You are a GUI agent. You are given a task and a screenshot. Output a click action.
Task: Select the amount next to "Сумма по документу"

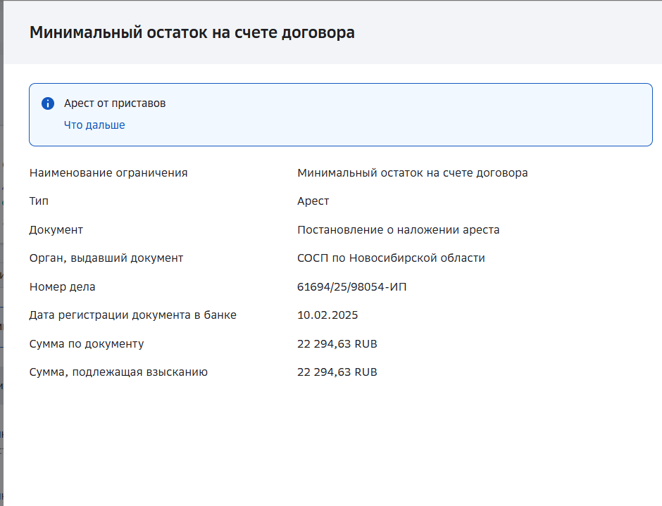337,344
